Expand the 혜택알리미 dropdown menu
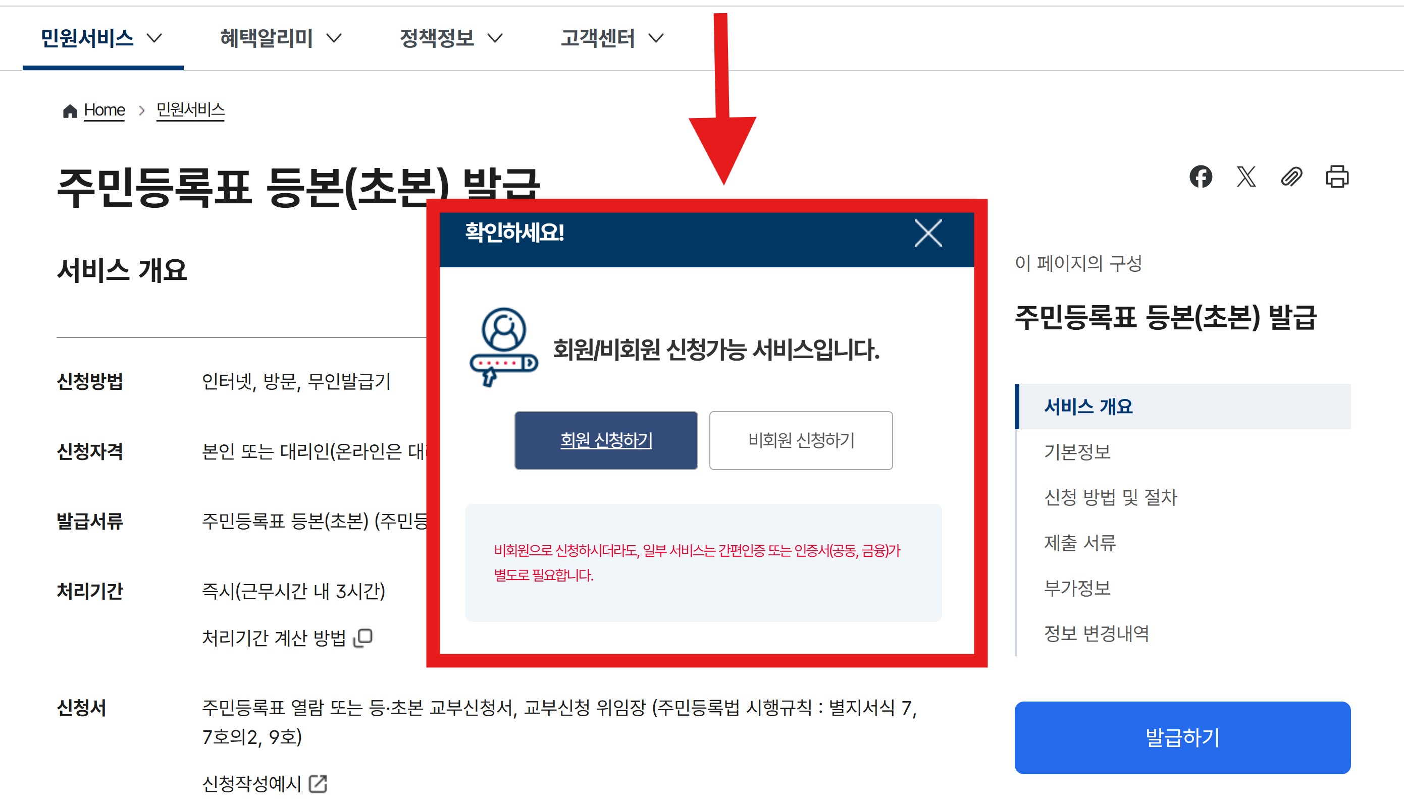The image size is (1404, 810). (x=280, y=38)
